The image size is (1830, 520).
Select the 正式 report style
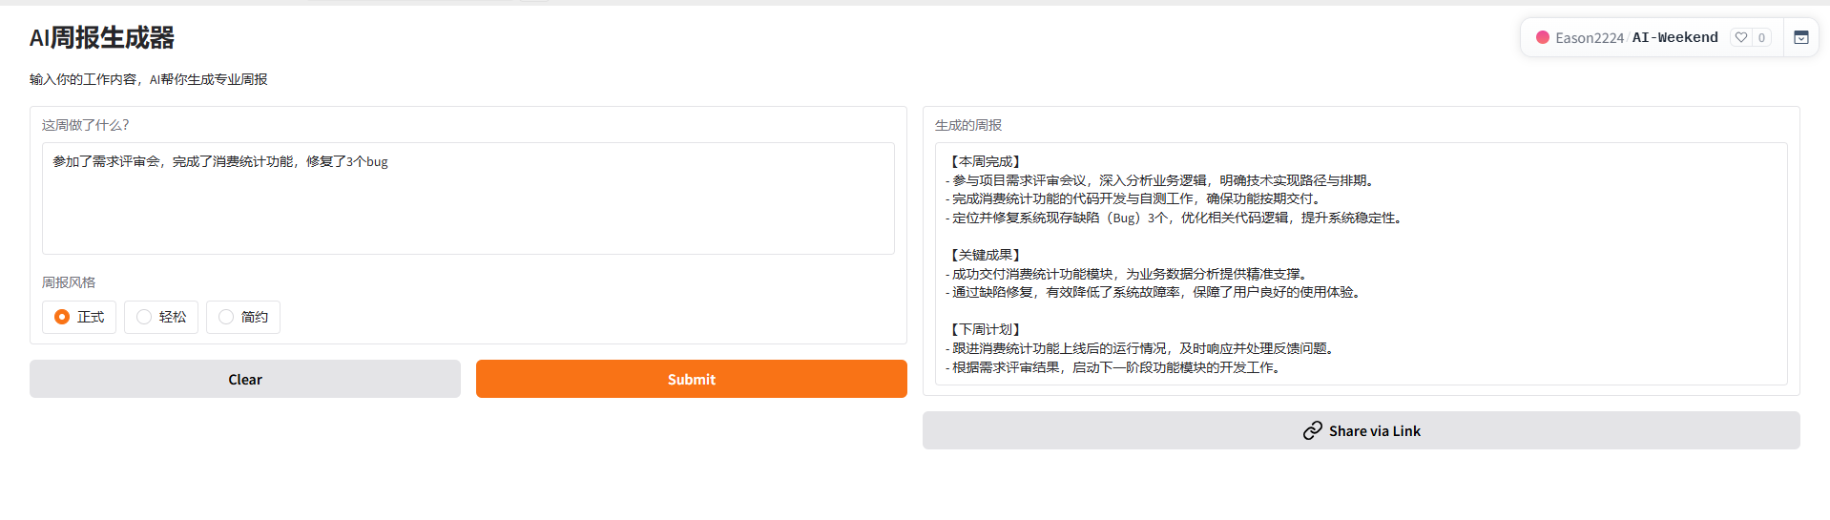pos(79,317)
